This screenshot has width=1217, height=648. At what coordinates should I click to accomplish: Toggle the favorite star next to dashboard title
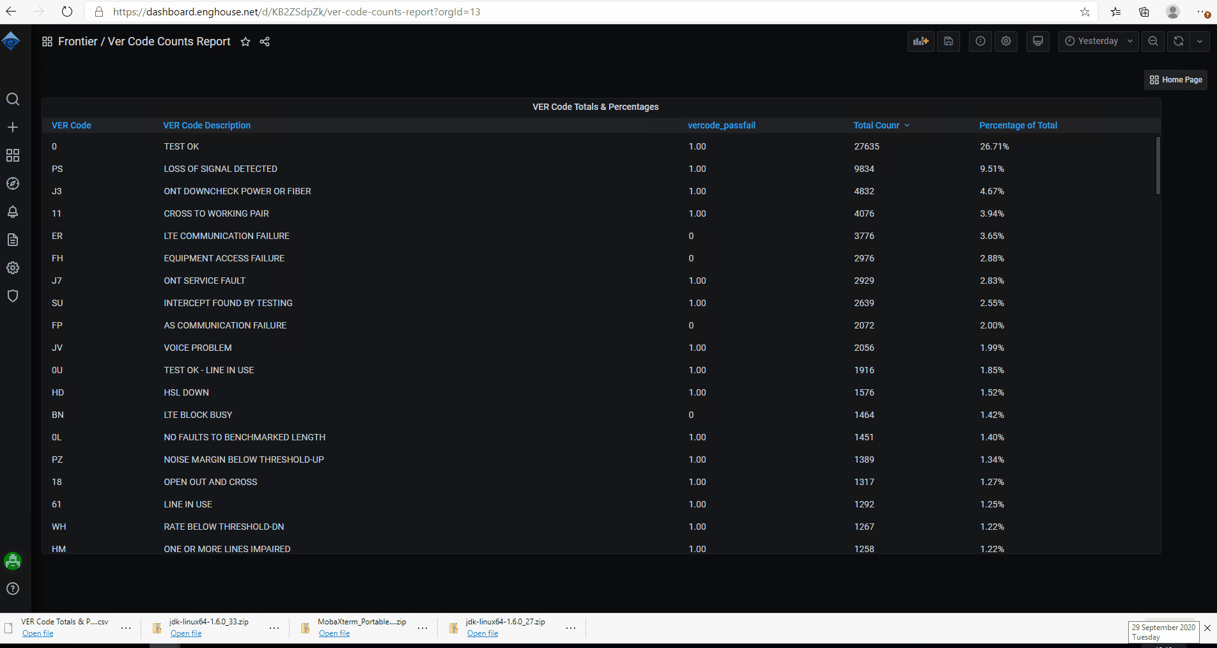click(x=245, y=42)
